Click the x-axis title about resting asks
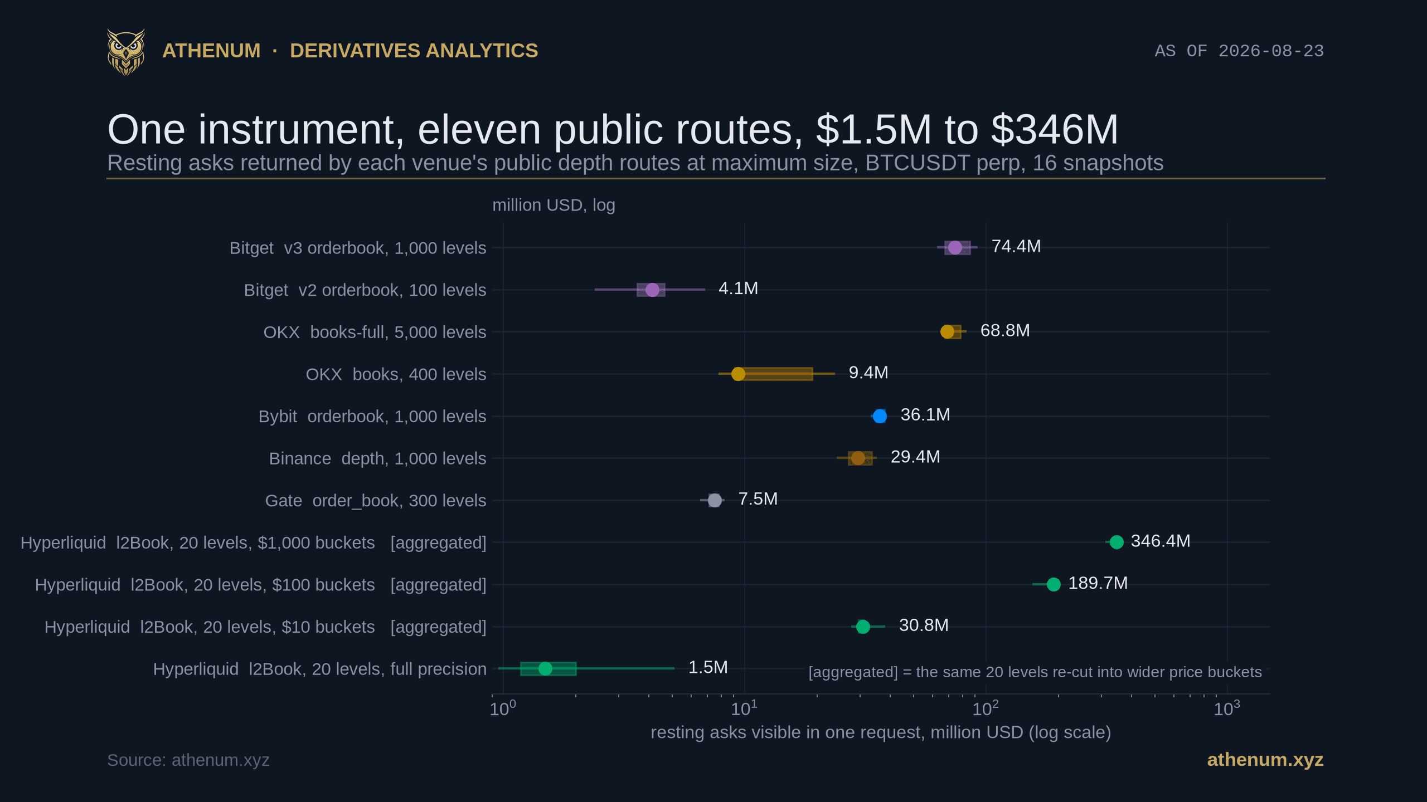 (x=881, y=732)
